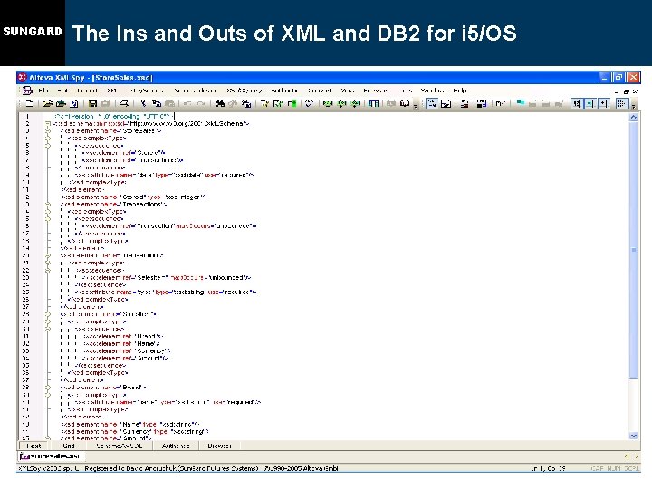Click the Undo arrow icon
This screenshot has height=489, width=652.
pos(187,103)
